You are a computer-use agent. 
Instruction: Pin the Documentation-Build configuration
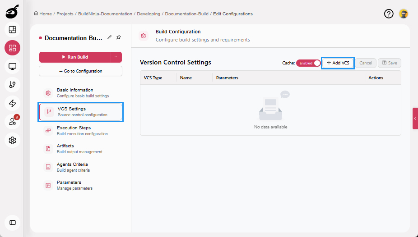(x=119, y=37)
